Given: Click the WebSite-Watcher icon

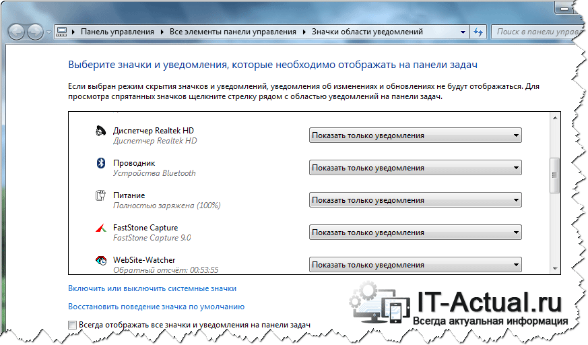Looking at the screenshot, I should [x=100, y=260].
